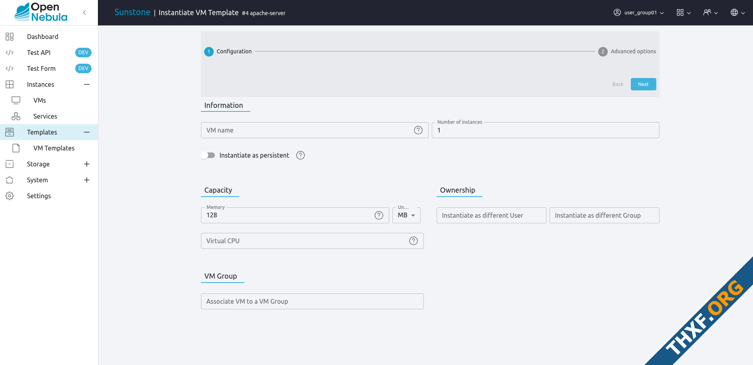Focus the VM name input field
The image size is (753, 365).
point(314,130)
